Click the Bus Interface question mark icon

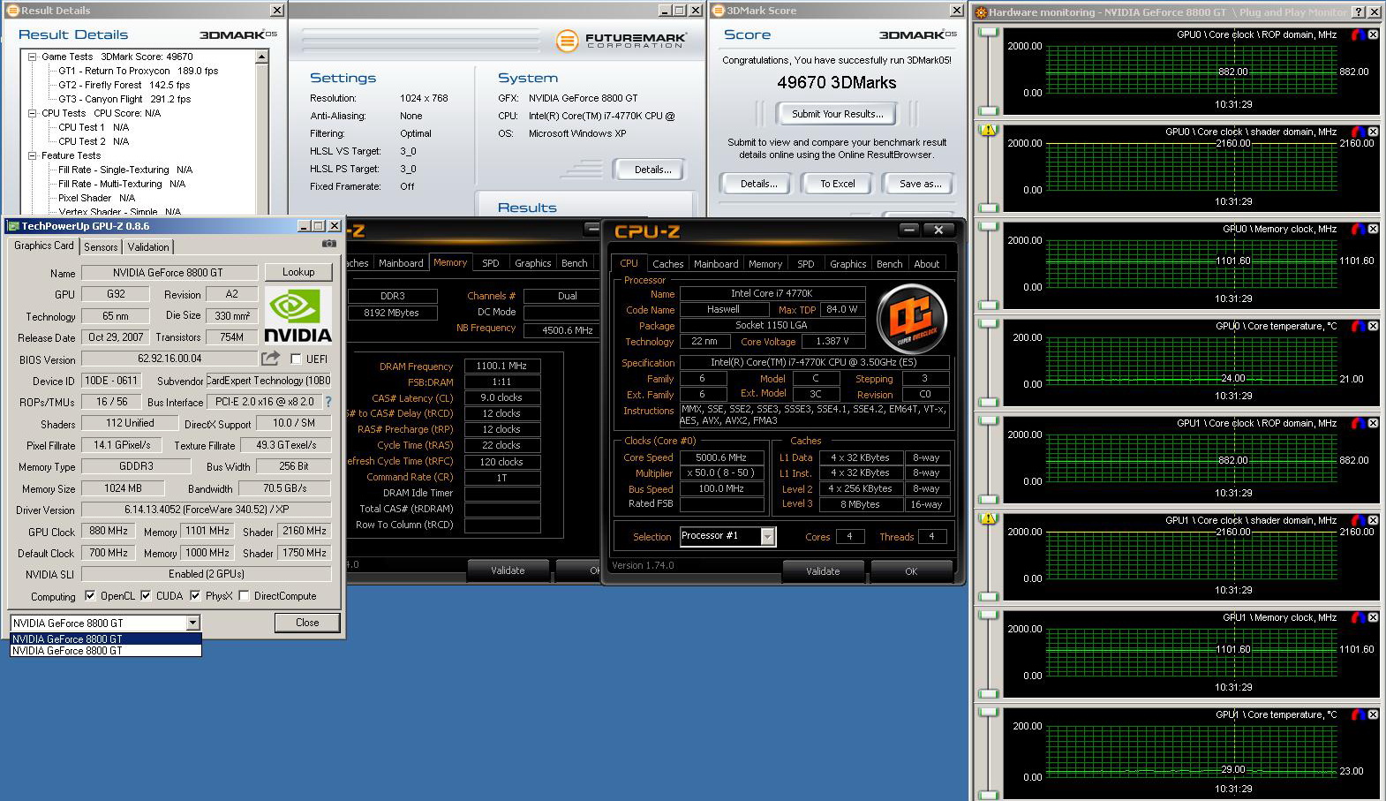tap(328, 401)
